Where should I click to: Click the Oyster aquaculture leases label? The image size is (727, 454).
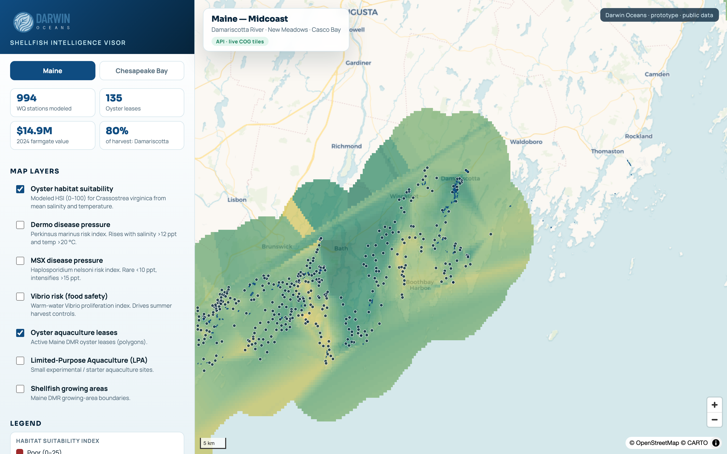[74, 333]
